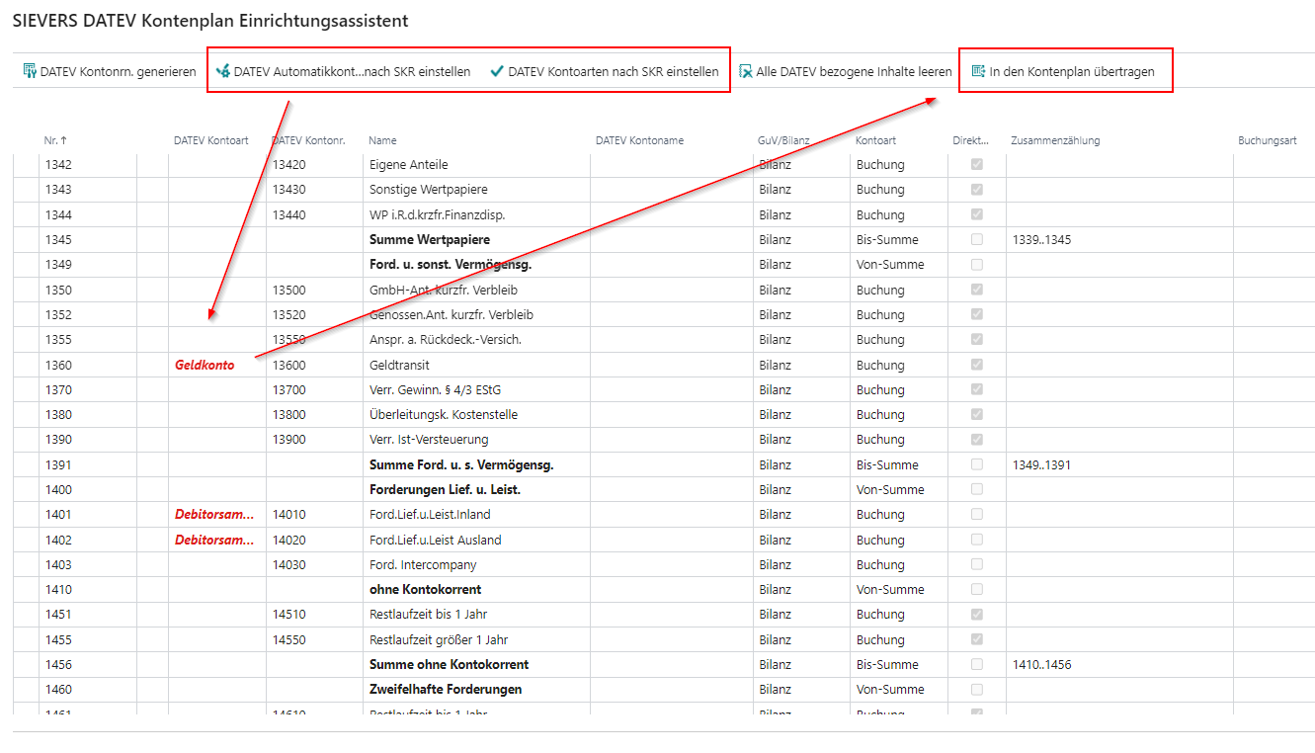Click In den Kontenplan übertragen label
Image resolution: width=1315 pixels, height=753 pixels.
1071,71
